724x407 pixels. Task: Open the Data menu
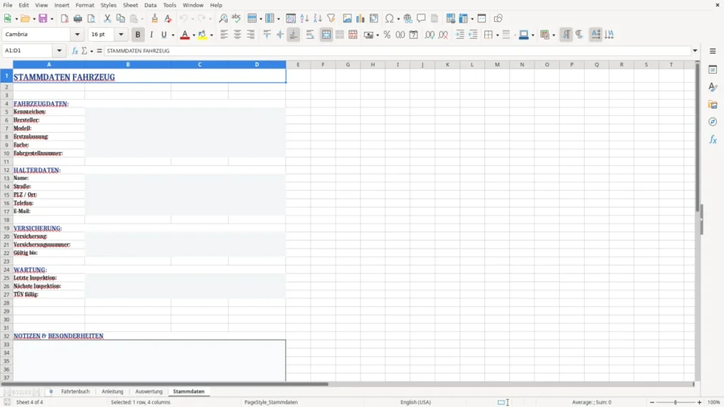[150, 5]
